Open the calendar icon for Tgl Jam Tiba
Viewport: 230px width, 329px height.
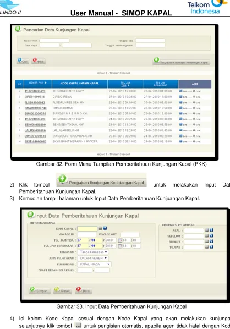[120, 240]
